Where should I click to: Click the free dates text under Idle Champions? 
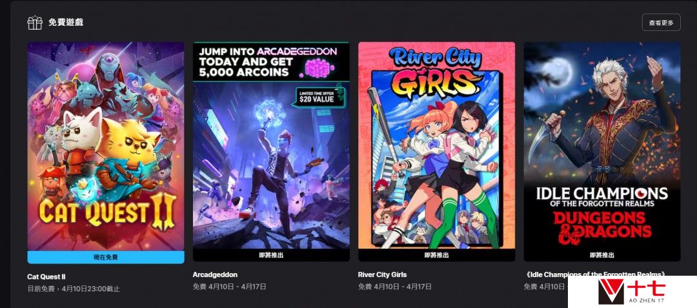click(x=546, y=287)
